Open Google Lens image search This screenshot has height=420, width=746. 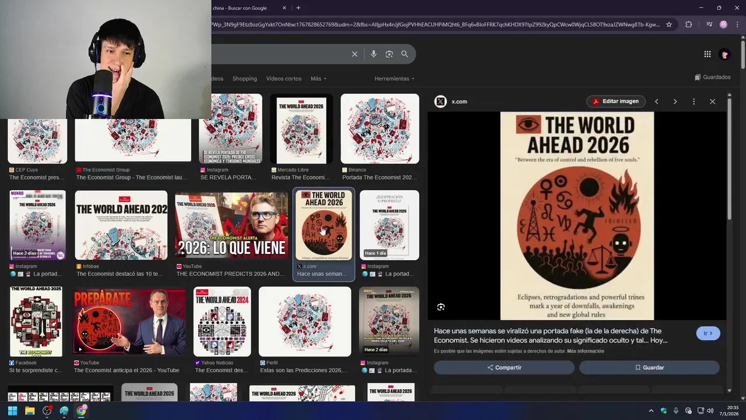389,54
